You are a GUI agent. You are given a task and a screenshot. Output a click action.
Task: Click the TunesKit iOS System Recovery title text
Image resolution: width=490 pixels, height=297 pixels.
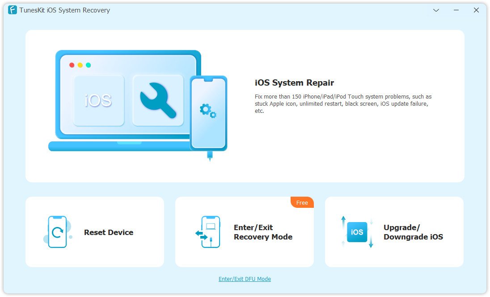tap(65, 10)
